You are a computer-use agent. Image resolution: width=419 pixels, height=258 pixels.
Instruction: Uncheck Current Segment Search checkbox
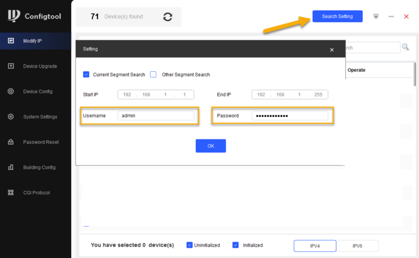click(86, 74)
